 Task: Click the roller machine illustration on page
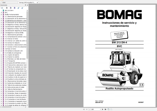[120, 68]
